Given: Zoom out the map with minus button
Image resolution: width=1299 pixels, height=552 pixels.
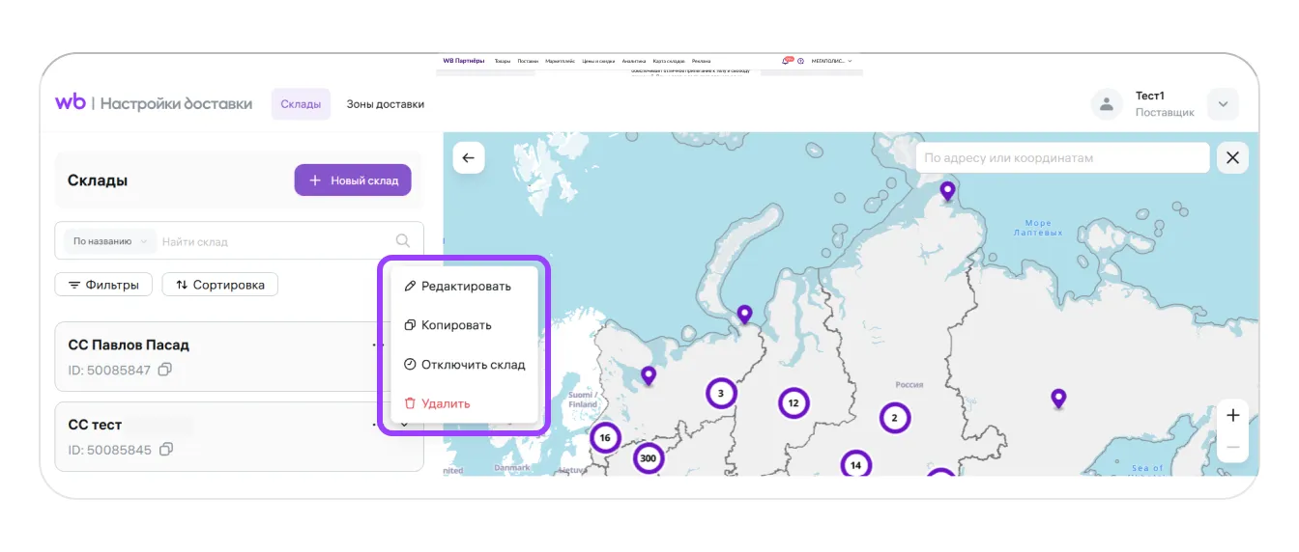Looking at the screenshot, I should coord(1232,448).
